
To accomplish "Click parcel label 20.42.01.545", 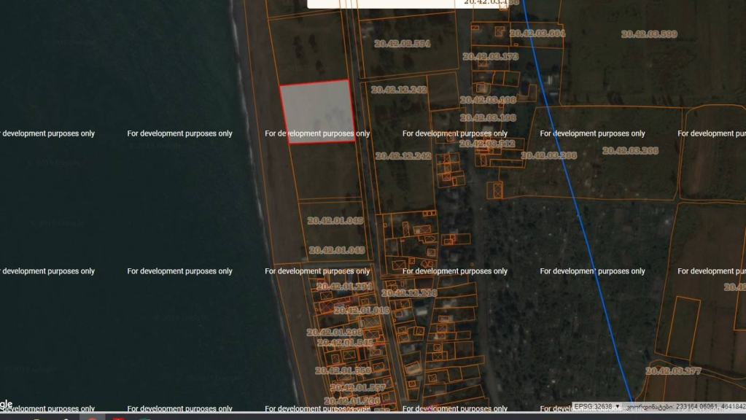I will tap(345, 343).
